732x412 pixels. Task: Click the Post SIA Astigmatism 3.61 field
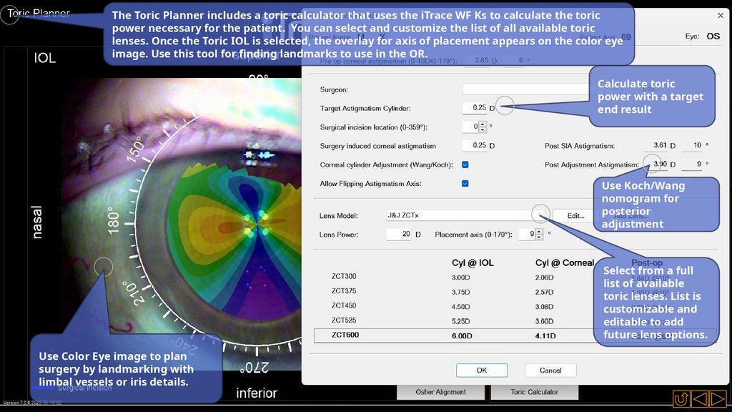click(x=656, y=145)
